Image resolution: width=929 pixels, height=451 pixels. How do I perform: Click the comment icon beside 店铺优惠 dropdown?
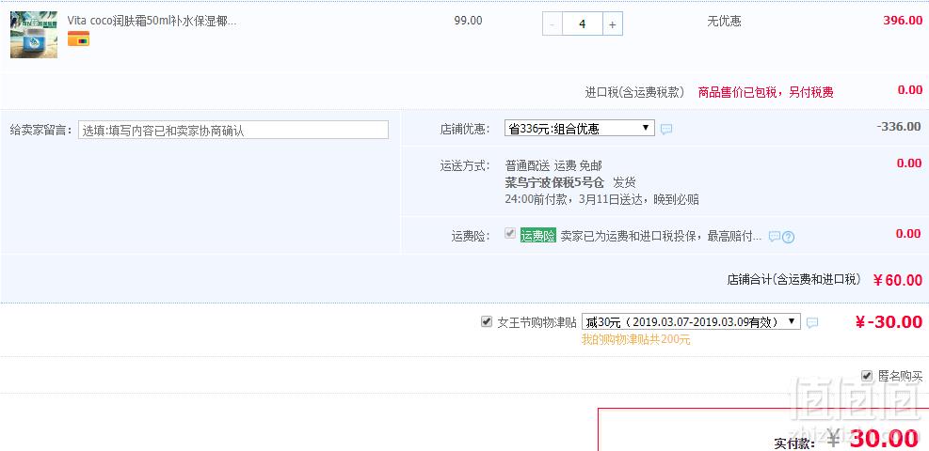click(x=666, y=129)
